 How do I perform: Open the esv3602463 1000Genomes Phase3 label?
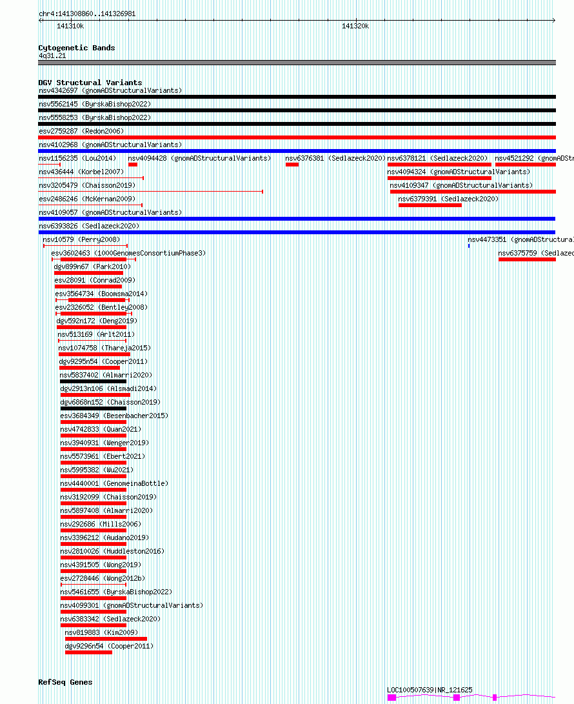pyautogui.click(x=128, y=253)
